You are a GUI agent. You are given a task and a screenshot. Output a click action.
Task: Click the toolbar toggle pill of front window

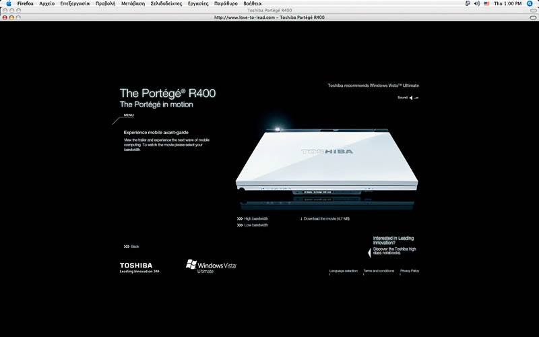coord(533,18)
